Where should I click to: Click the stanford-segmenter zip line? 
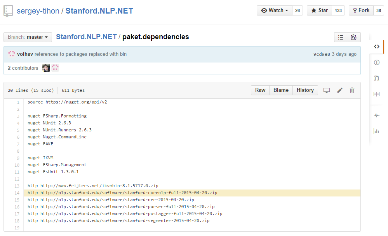118,220
